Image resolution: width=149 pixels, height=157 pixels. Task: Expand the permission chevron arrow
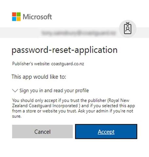point(15,90)
